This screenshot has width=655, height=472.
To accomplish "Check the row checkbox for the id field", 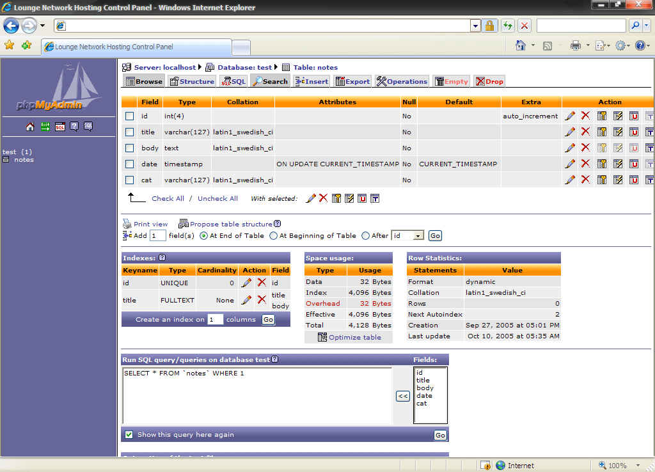I will coord(129,116).
